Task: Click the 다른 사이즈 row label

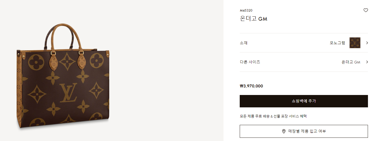Action: click(250, 62)
